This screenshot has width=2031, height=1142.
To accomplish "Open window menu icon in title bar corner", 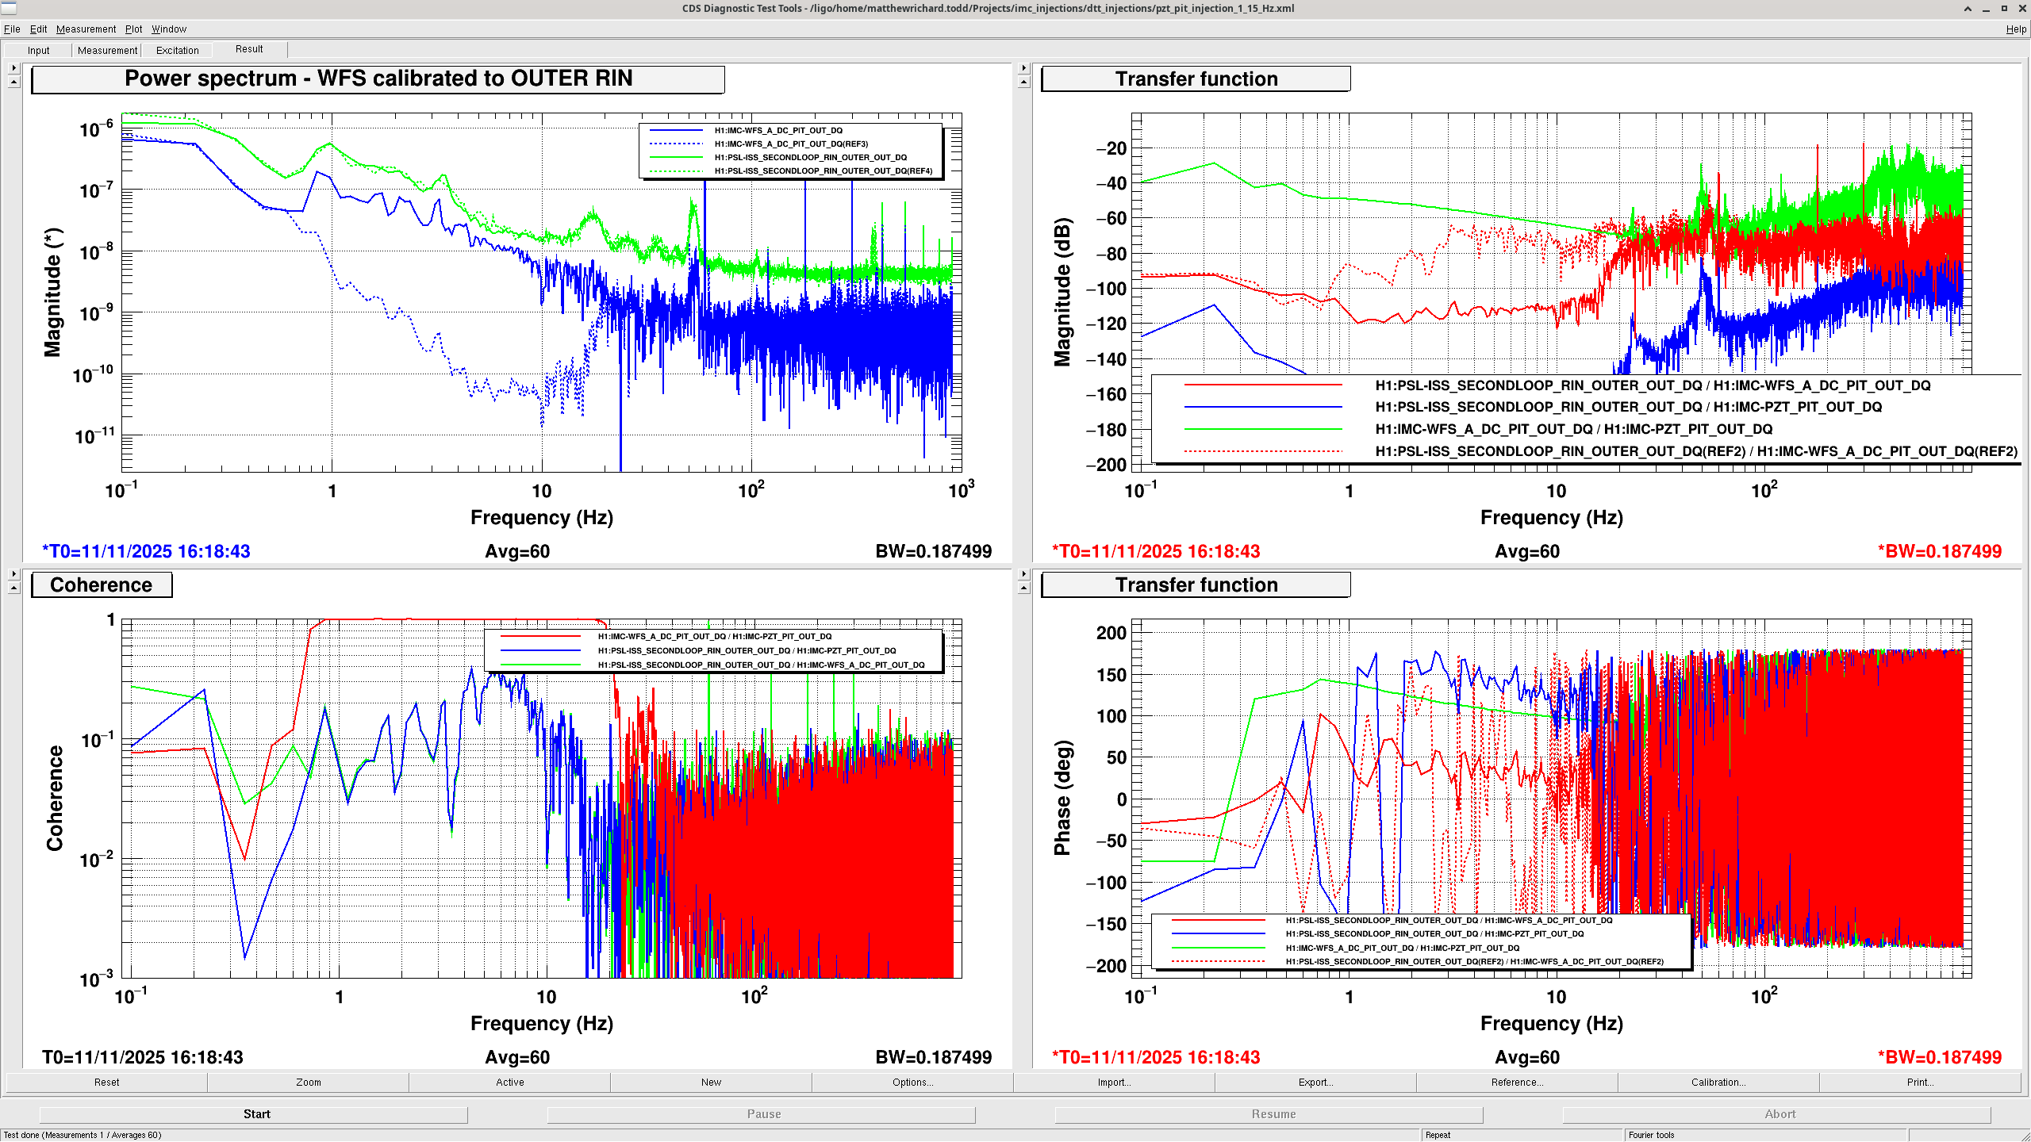I will 9,9.
